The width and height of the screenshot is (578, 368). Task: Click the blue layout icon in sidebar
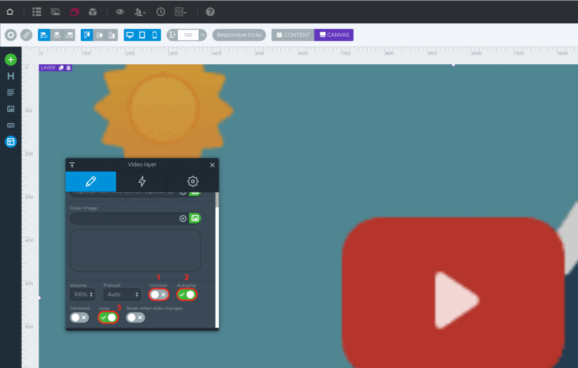click(11, 142)
